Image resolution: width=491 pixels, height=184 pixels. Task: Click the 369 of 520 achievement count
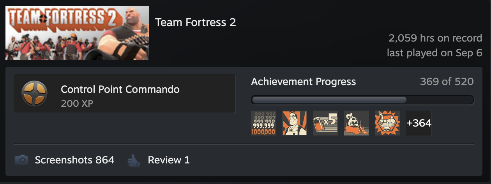tap(447, 82)
